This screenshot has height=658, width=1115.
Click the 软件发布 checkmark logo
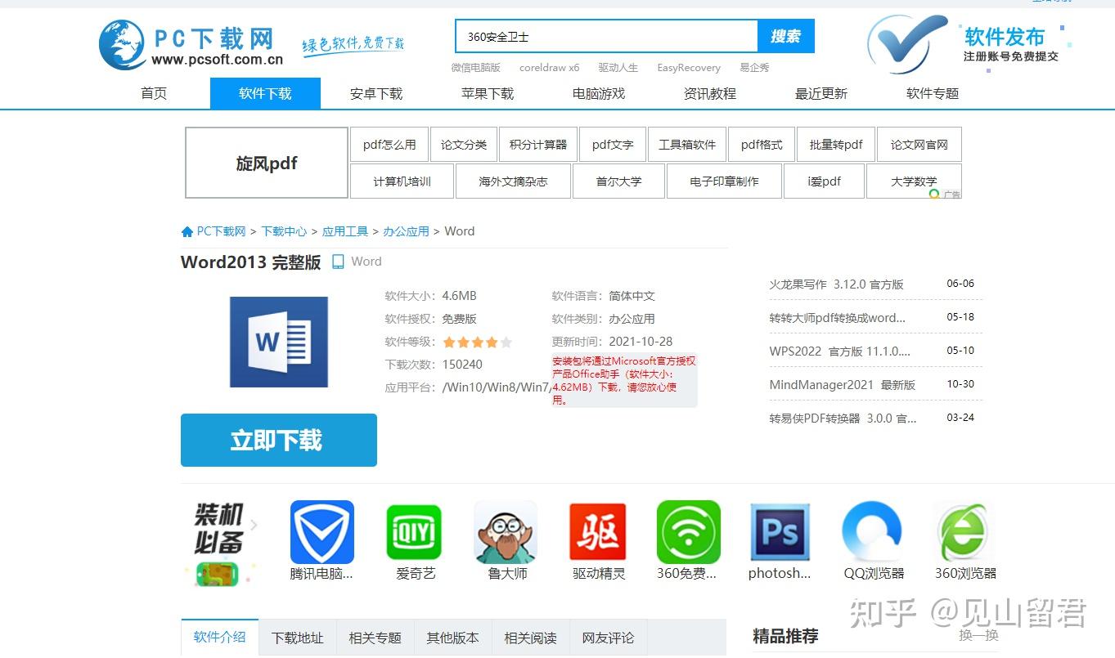[908, 43]
